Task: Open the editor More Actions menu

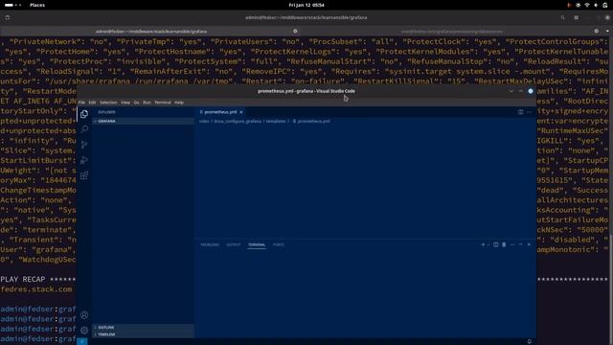Action: 529,112
